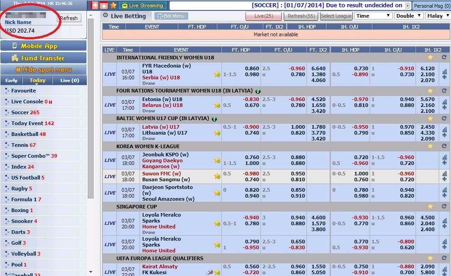Refresh the Korea Women K-League
This screenshot has height=276, width=451.
(x=444, y=146)
